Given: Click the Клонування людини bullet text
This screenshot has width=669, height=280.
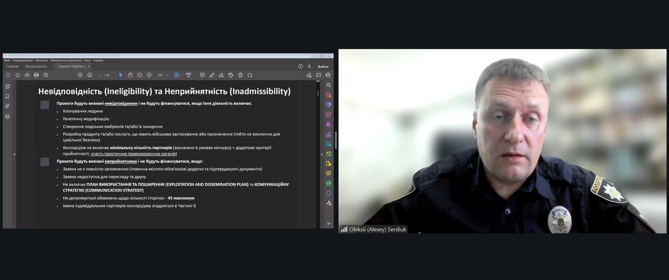Looking at the screenshot, I should pyautogui.click(x=83, y=111).
